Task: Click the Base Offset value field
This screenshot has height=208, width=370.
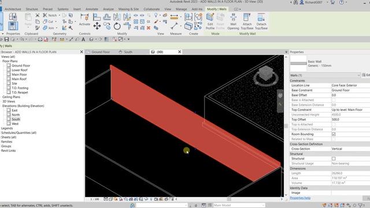Action: tap(350, 95)
